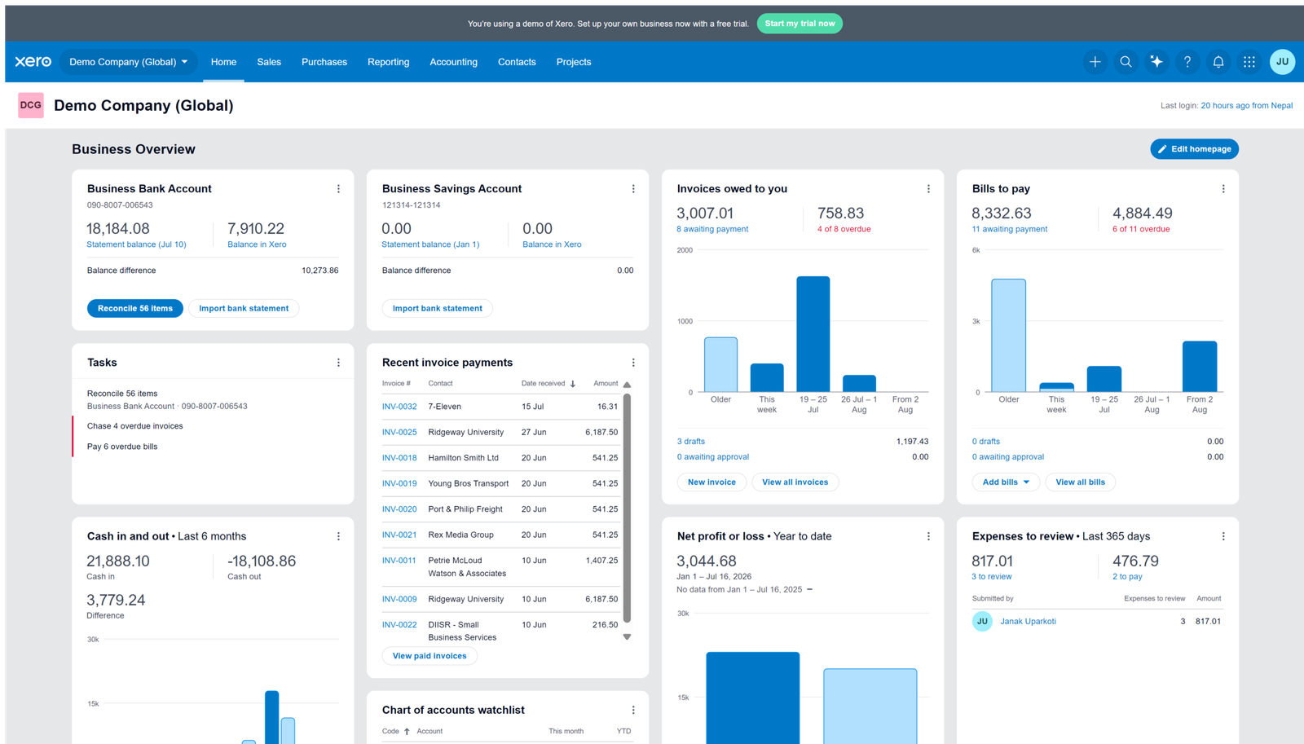Click the 4 of 8 overdue link

coord(844,229)
